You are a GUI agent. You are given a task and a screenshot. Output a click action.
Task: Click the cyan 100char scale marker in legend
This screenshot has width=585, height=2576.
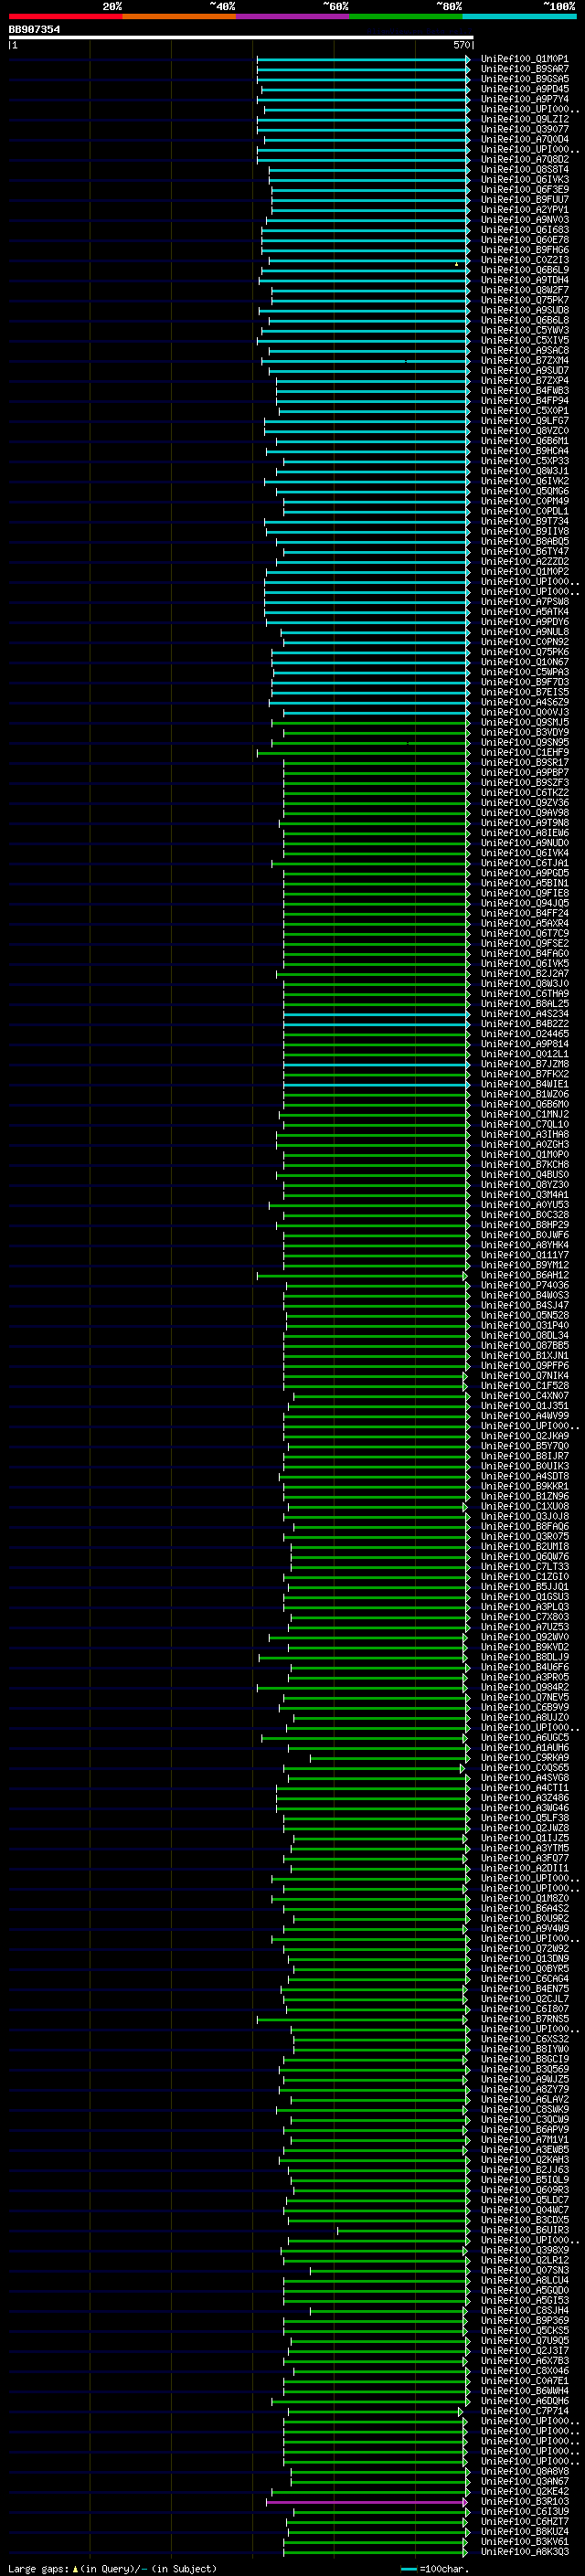[408, 2568]
